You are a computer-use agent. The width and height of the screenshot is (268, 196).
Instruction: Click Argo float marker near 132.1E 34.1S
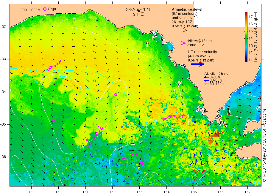coord(116,95)
